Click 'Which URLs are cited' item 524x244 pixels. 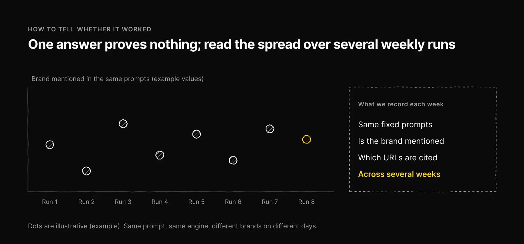(x=397, y=158)
